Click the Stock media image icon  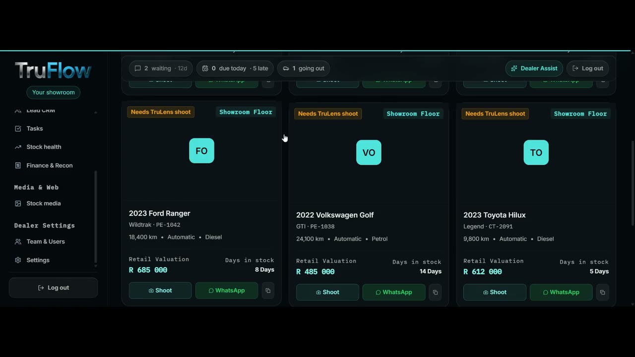click(18, 203)
